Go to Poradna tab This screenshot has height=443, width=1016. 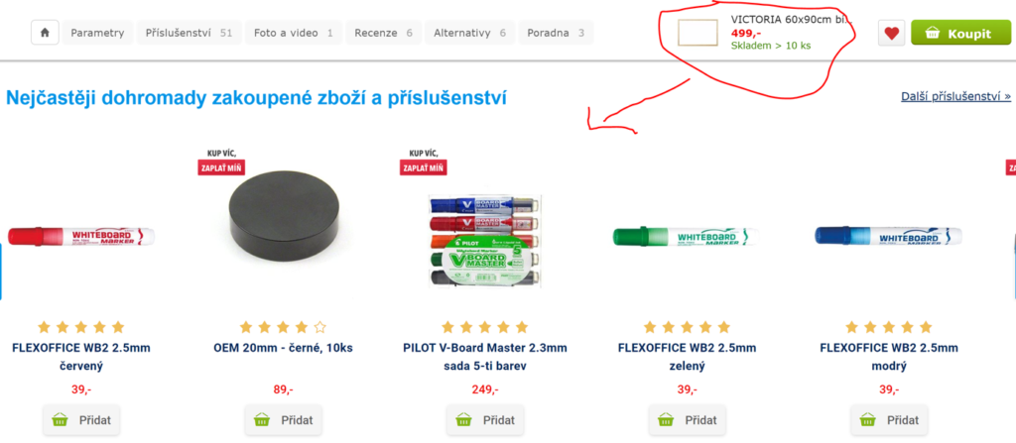556,33
